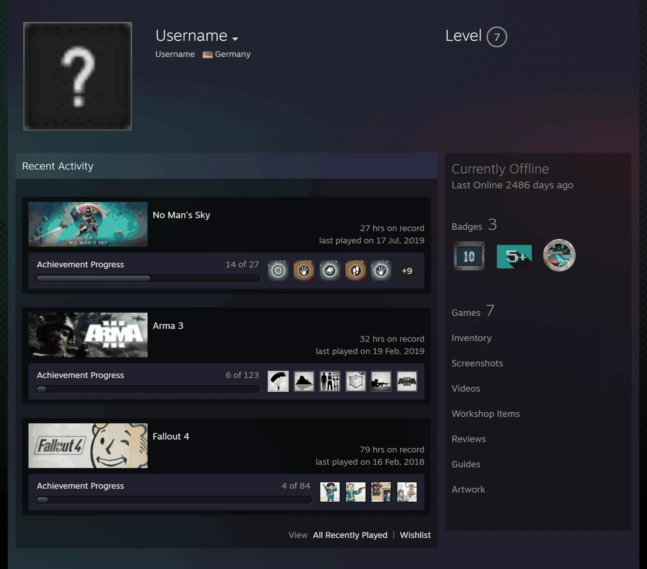Click the island silhouette achievement icon
Image resolution: width=647 pixels, height=569 pixels.
(x=304, y=381)
